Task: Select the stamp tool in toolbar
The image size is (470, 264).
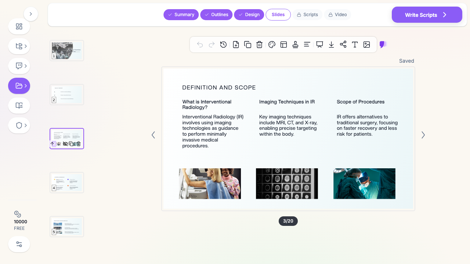Action: 295,44
